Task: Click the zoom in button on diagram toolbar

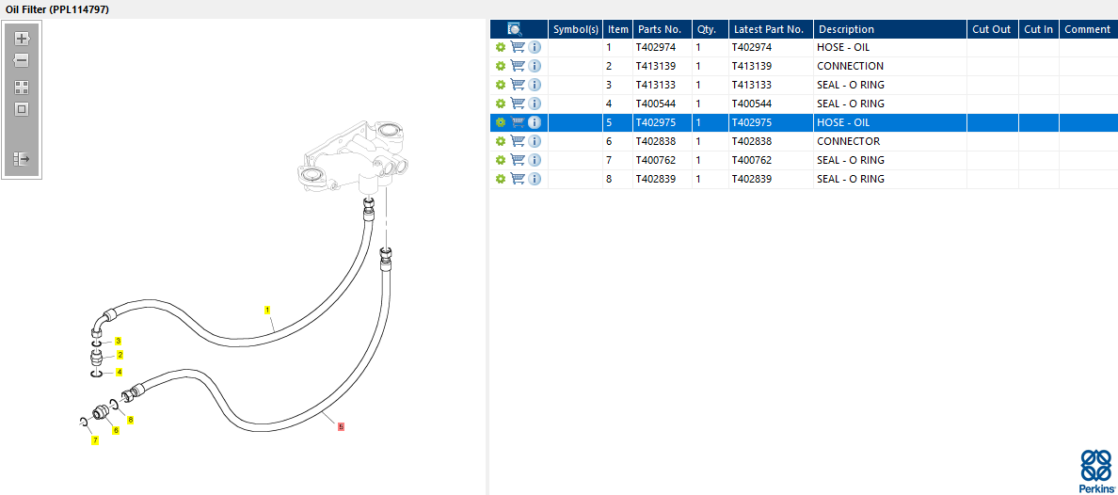Action: pos(22,39)
